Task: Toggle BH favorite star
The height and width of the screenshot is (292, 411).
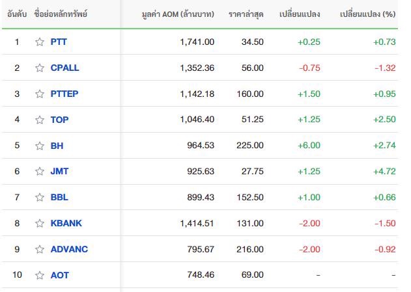Action: pos(40,146)
